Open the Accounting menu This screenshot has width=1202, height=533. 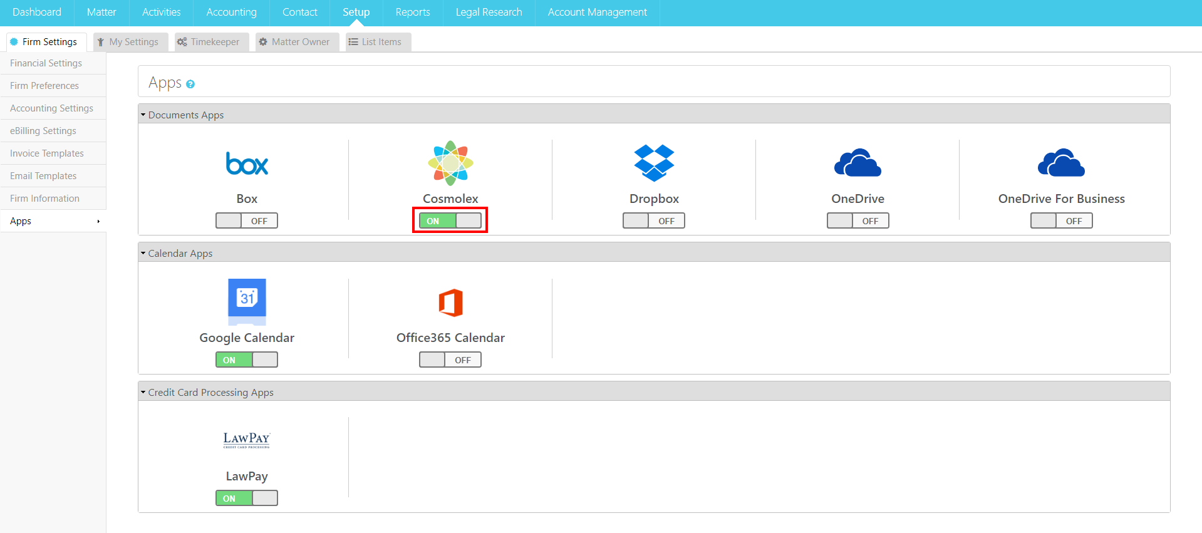point(231,13)
